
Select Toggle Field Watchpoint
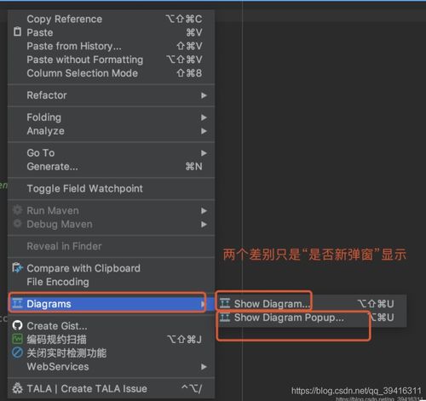pyautogui.click(x=112, y=189)
